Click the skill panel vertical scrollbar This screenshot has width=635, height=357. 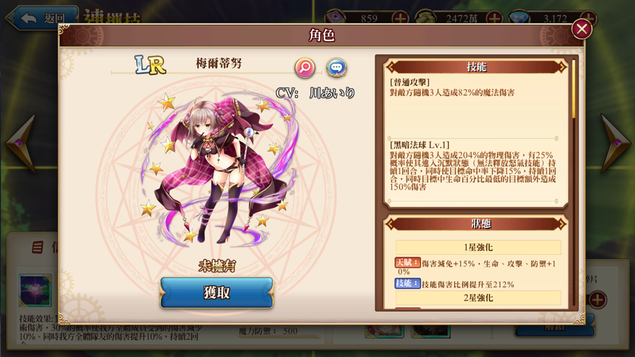point(573,89)
